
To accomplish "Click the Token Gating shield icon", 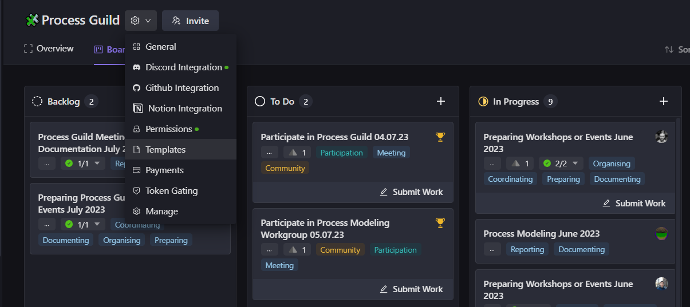I will 136,191.
